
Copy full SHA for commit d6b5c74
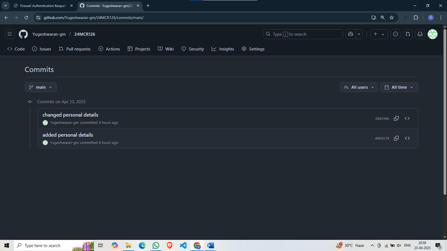coord(396,138)
